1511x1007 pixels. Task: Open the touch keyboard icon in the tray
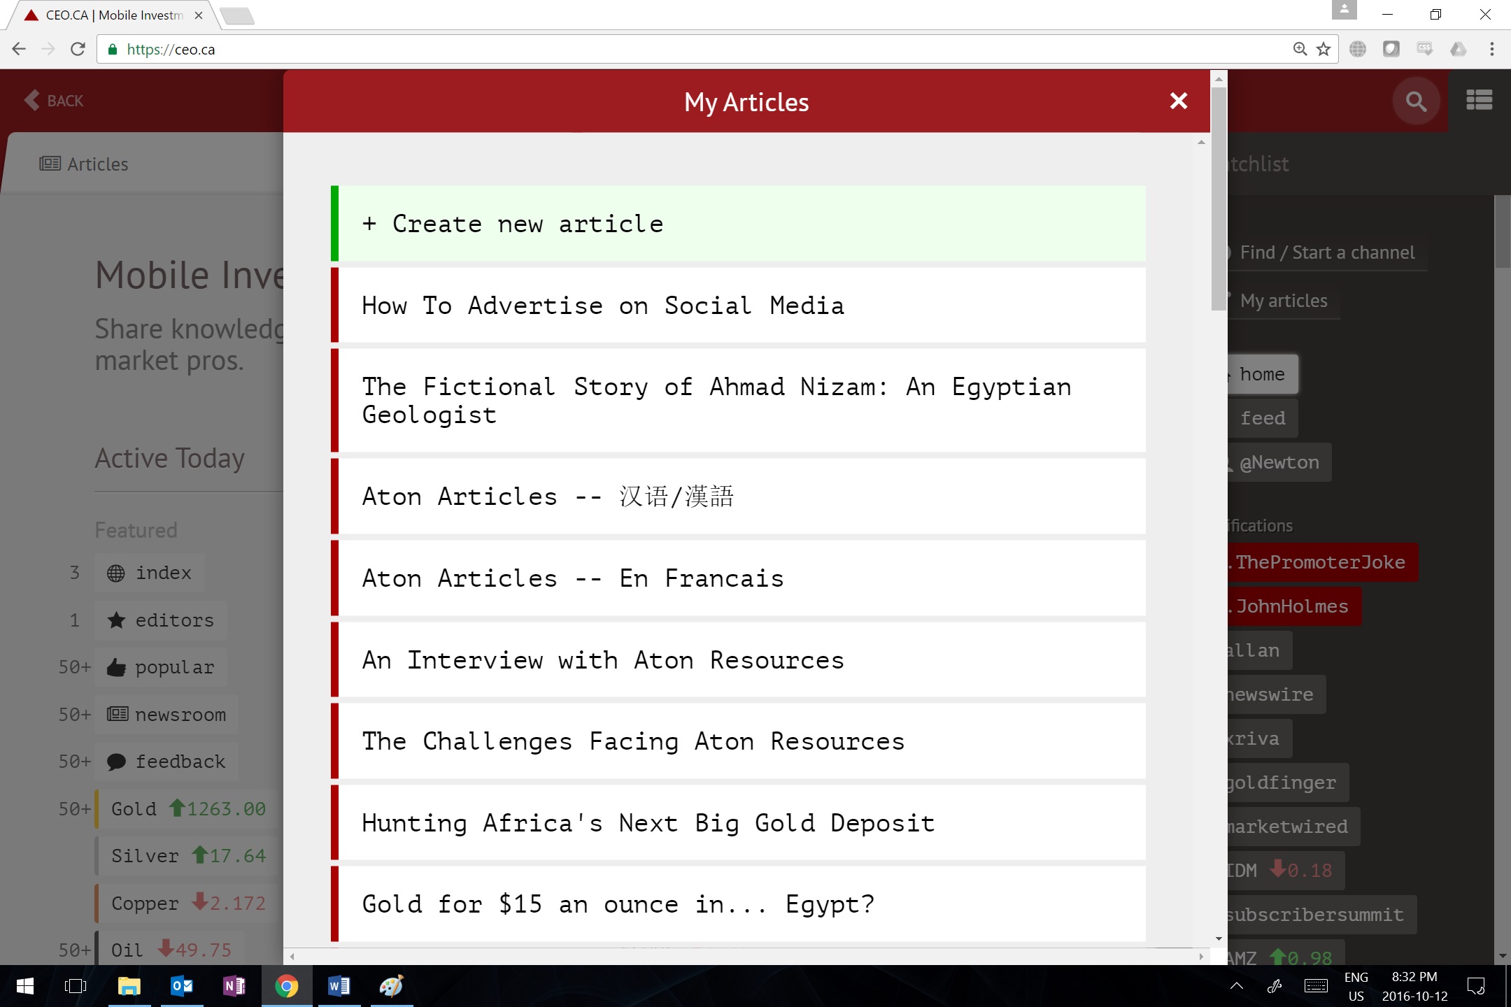pos(1316,986)
